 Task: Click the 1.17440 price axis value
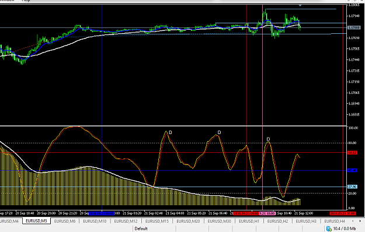(x=354, y=59)
